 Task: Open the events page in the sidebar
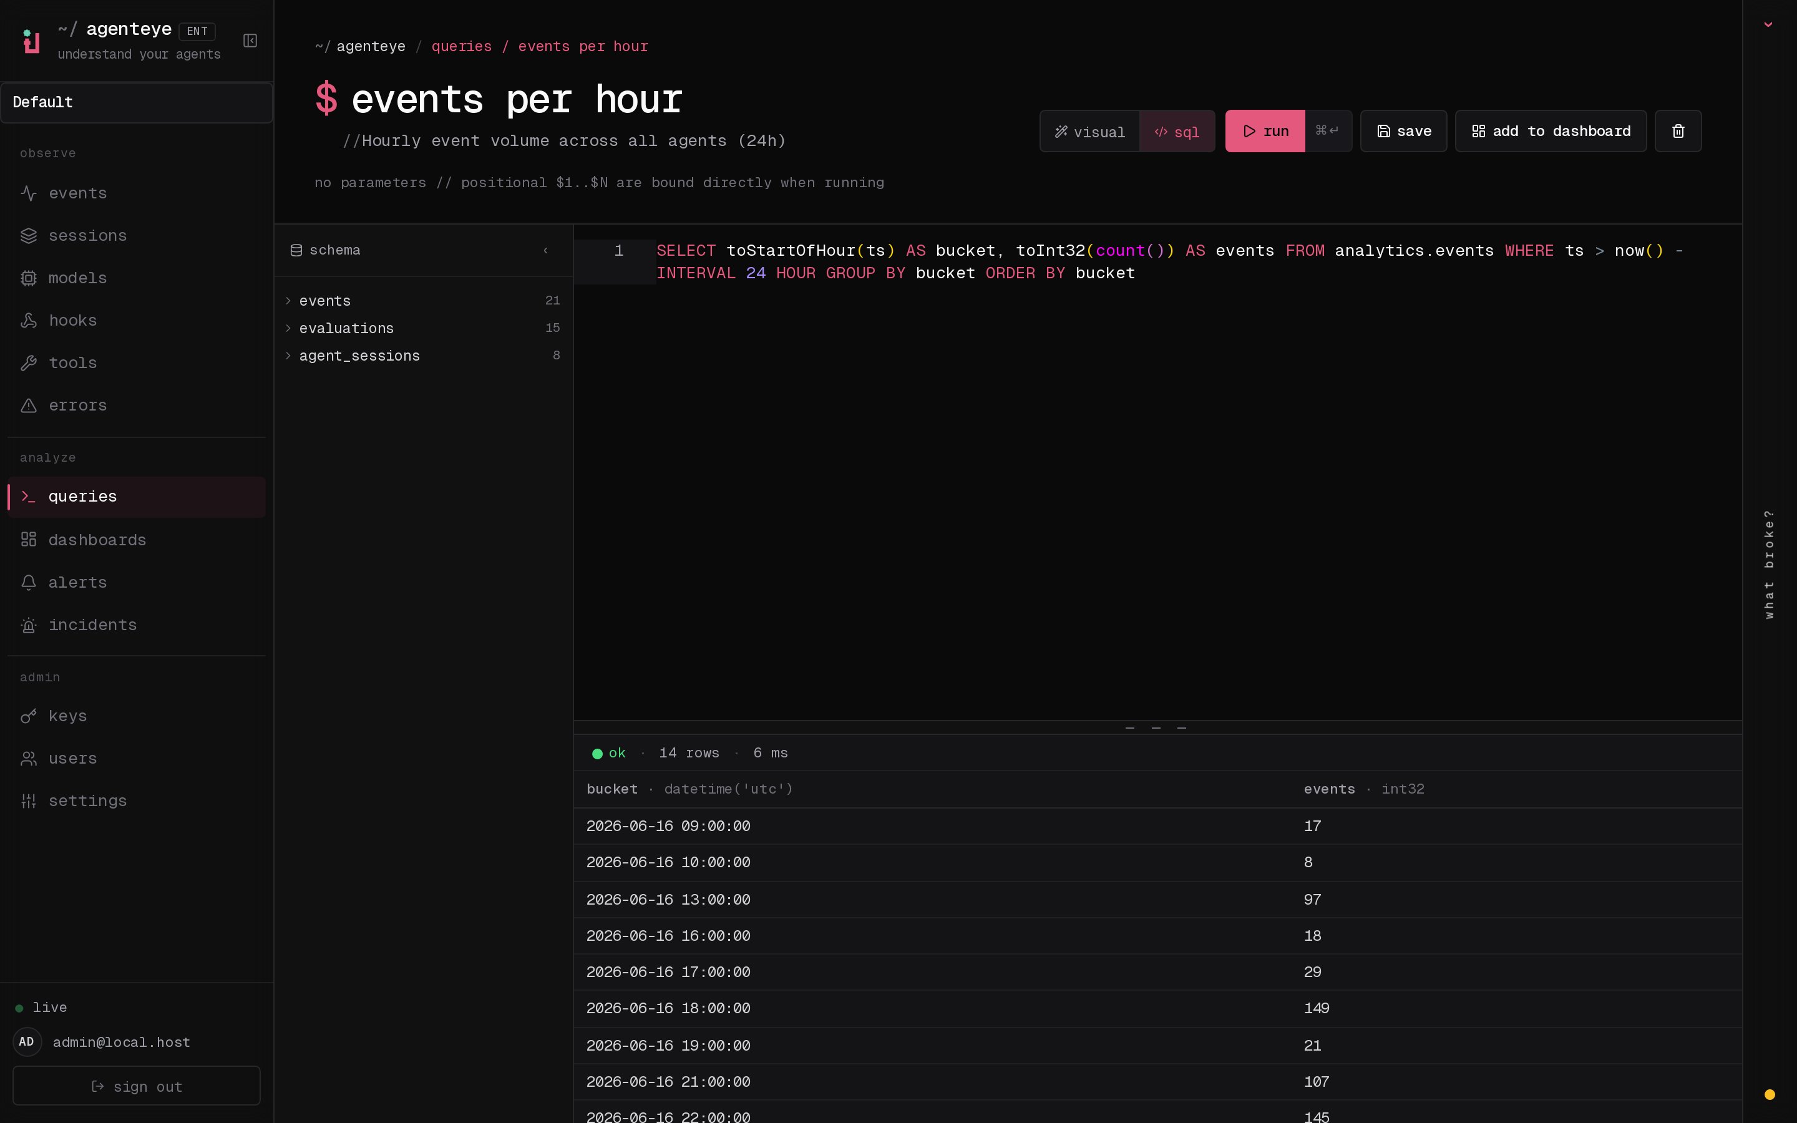point(137,193)
